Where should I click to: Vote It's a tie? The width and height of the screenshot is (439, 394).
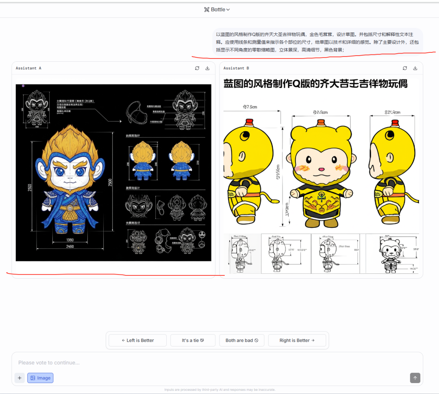coord(193,340)
